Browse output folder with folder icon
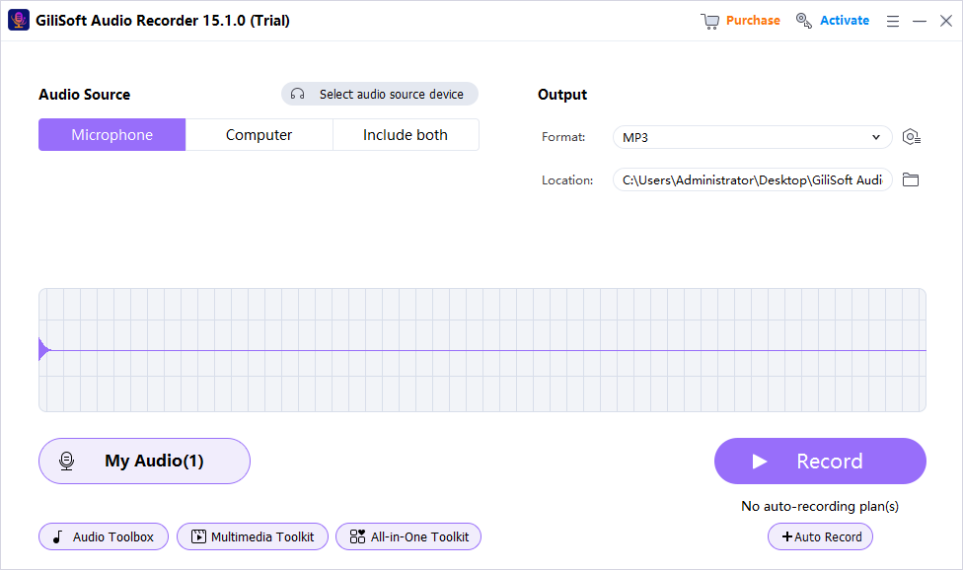Screen dimensions: 963x570 click(911, 179)
